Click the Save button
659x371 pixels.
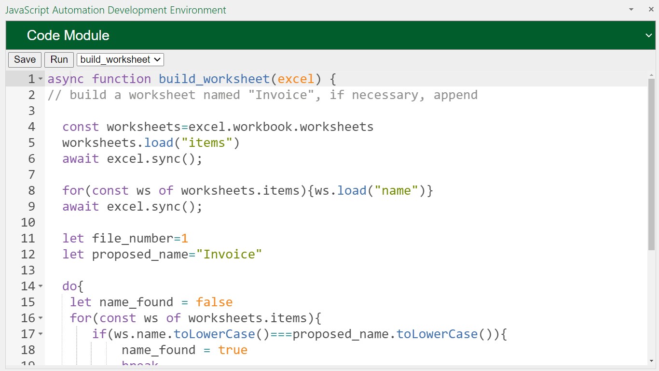(25, 59)
